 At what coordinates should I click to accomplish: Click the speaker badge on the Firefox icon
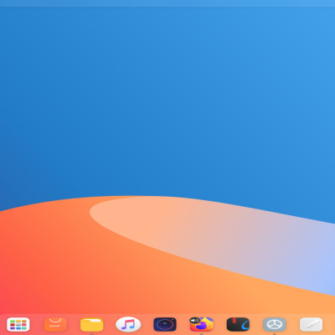(x=194, y=320)
